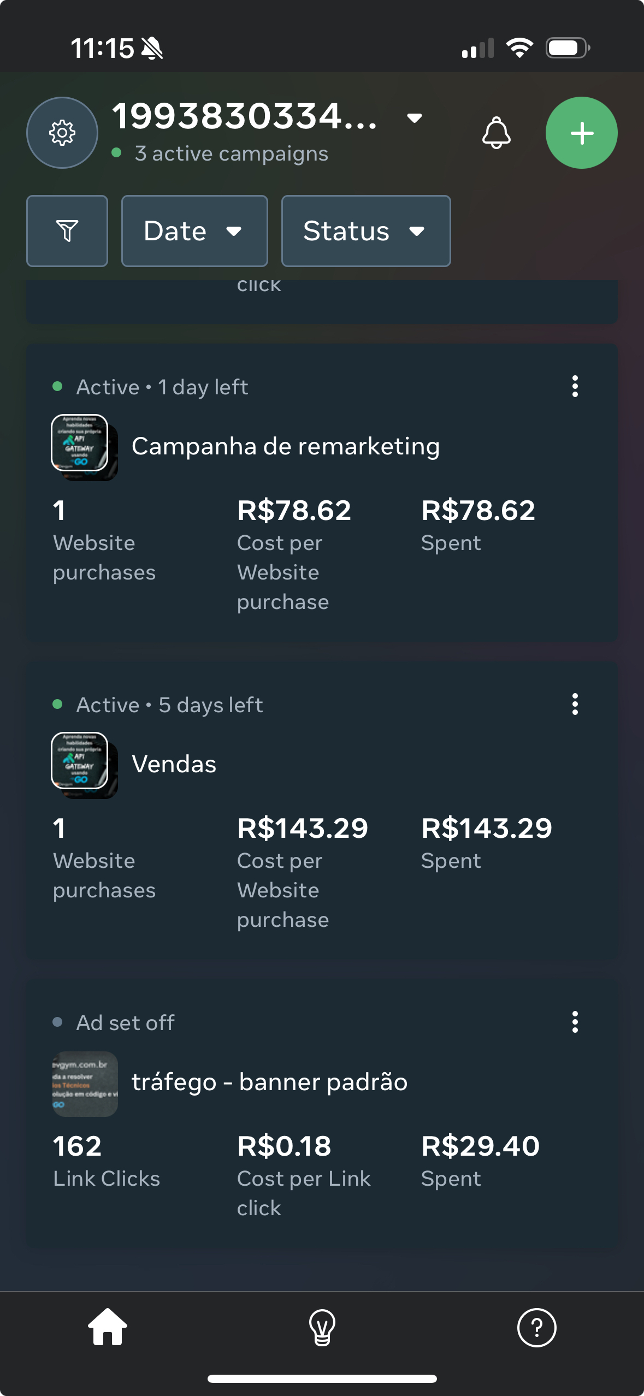Open the Campanha de remarketing campaign
The image size is (644, 1396).
[x=285, y=447]
